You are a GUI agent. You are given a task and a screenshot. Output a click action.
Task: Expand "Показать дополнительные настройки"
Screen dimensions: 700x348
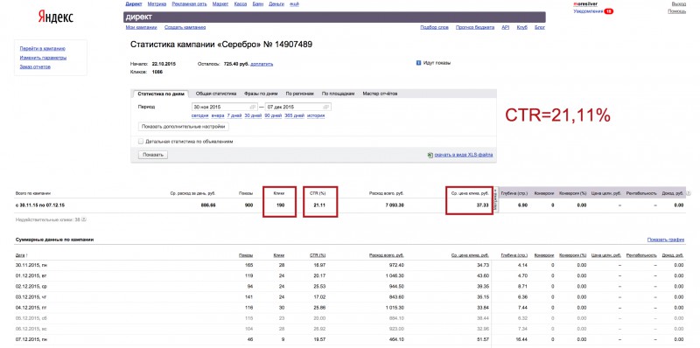pos(184,127)
